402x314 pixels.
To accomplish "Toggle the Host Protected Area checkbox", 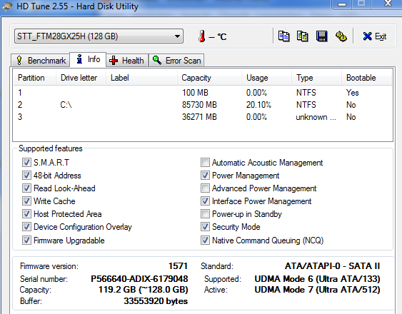I will [x=26, y=214].
